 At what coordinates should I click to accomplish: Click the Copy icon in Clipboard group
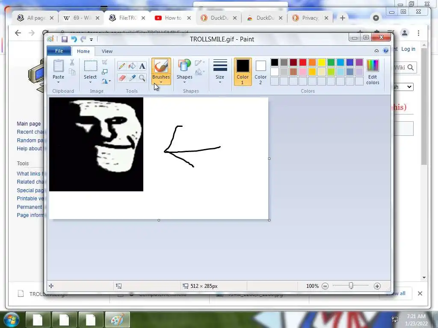click(72, 72)
